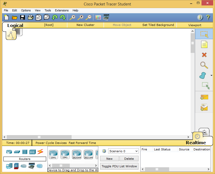
Task: Open the drawing palette icon
Action: (x=98, y=18)
